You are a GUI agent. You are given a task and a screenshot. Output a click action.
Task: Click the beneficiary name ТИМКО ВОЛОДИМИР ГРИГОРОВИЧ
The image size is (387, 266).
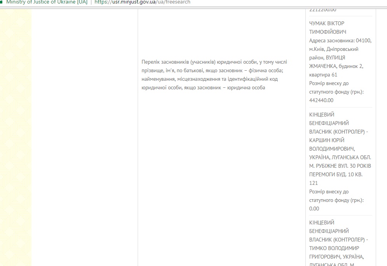coord(334,252)
